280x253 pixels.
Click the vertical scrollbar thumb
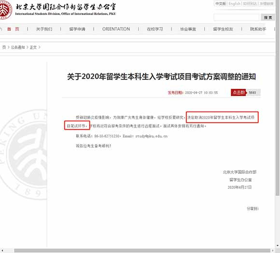point(277,98)
